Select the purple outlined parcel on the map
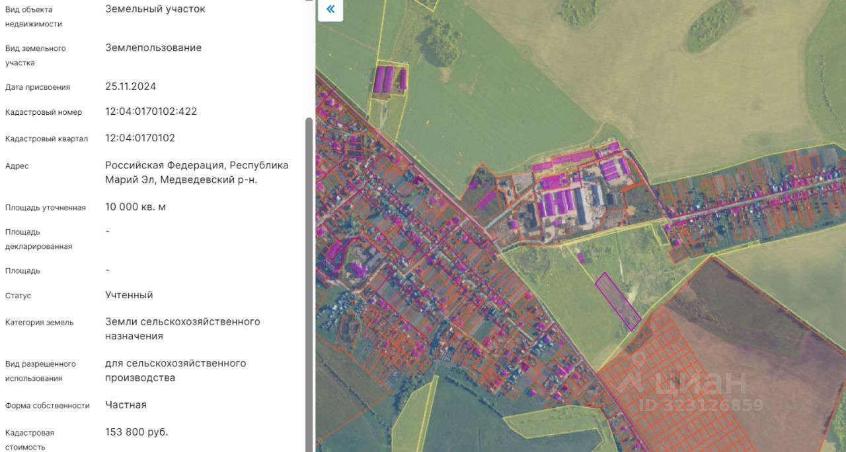846x452 pixels. click(x=618, y=301)
